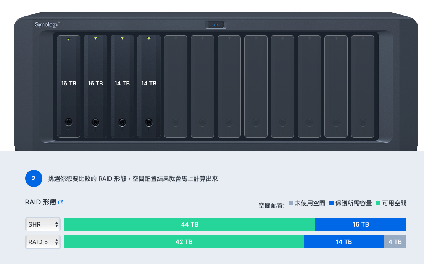424x264 pixels.
Task: Click the first empty drive bay
Action: click(176, 87)
